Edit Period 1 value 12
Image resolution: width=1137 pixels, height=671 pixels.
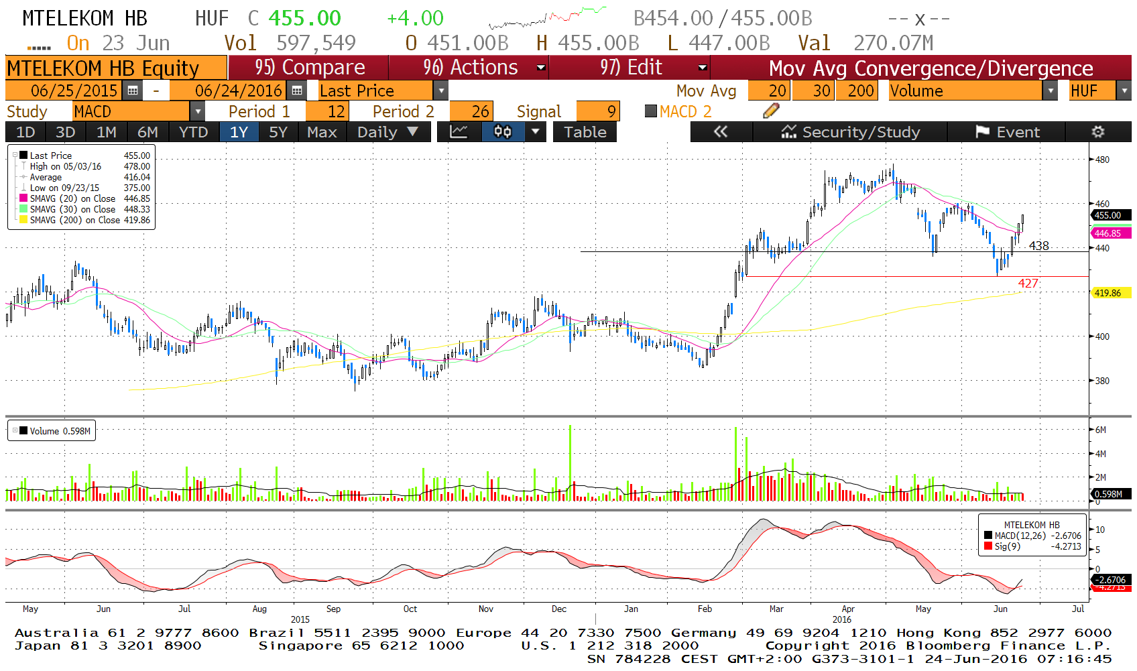[x=327, y=111]
